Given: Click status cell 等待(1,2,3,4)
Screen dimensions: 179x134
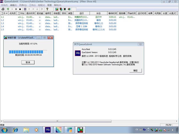Looking at the screenshot, I should coord(99,29).
